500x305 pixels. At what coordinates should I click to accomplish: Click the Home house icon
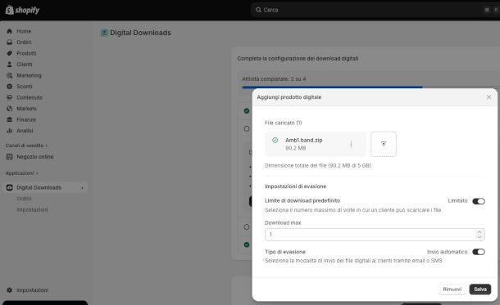point(10,31)
